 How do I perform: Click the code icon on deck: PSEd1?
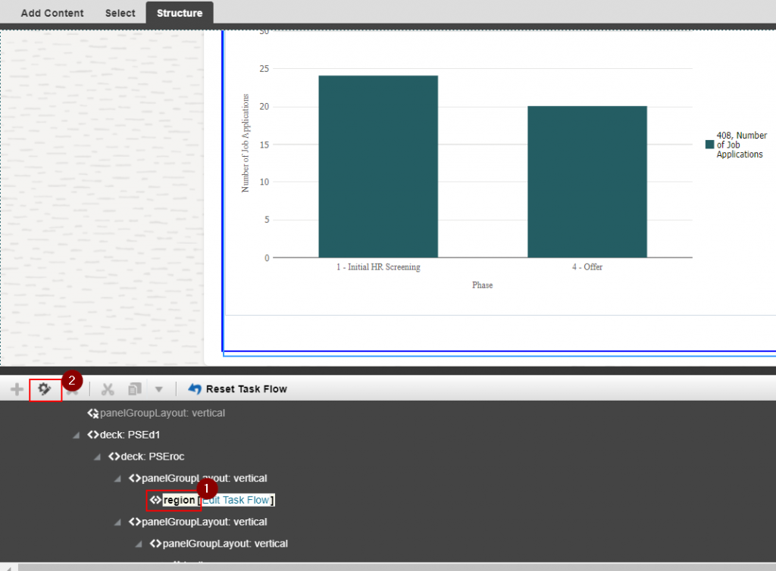[x=92, y=435]
